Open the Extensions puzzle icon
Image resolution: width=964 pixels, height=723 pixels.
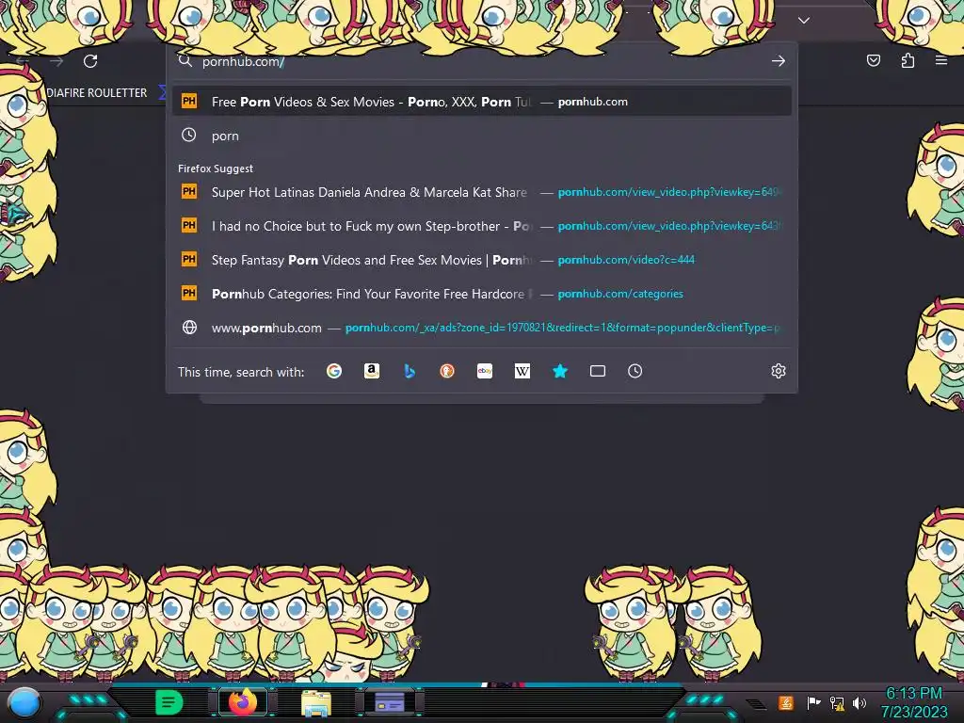point(908,60)
